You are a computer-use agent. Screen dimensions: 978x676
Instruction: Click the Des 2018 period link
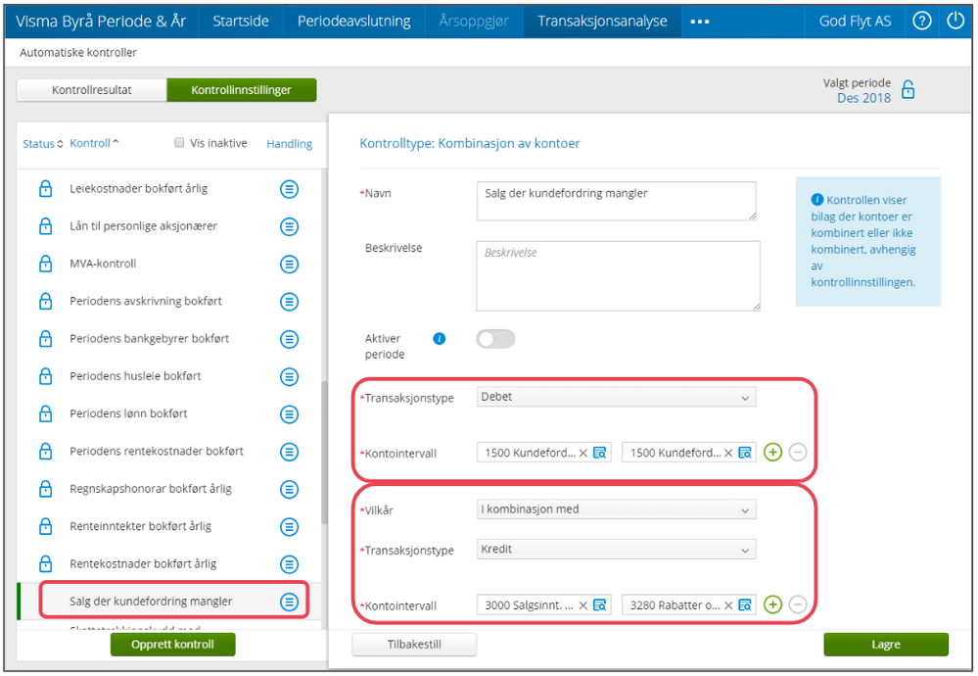pos(863,98)
